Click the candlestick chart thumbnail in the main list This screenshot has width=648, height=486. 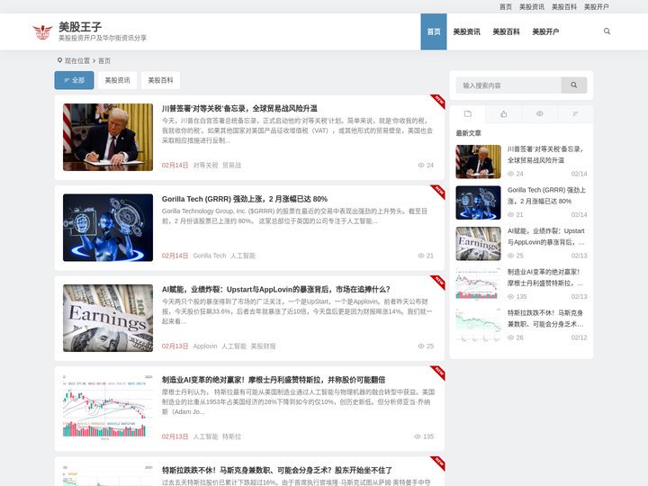click(x=108, y=409)
